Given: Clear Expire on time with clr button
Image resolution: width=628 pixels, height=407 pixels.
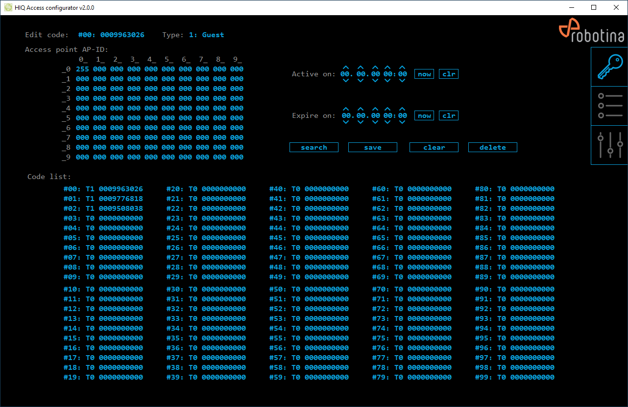Looking at the screenshot, I should 449,116.
